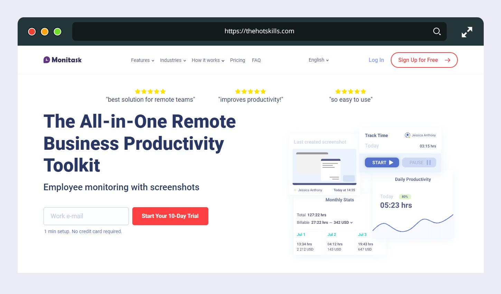Select the FAQ navigation item
Screen dimensions: 501x294
[x=256, y=60]
